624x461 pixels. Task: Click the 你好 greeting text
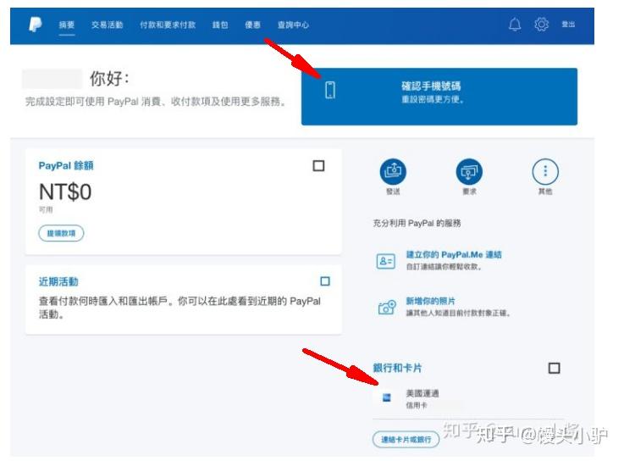pyautogui.click(x=109, y=78)
